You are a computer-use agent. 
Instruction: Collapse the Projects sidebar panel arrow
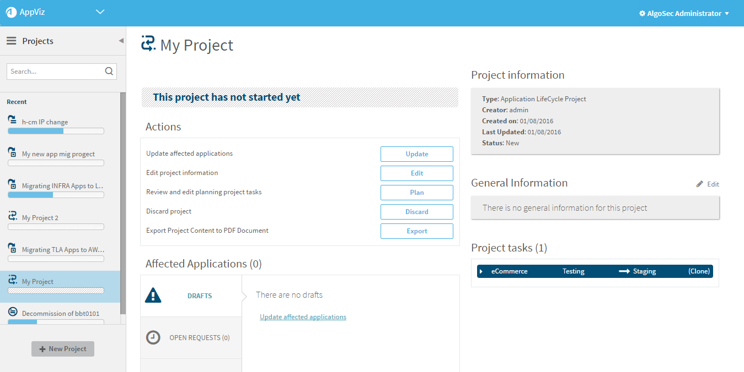coord(121,41)
